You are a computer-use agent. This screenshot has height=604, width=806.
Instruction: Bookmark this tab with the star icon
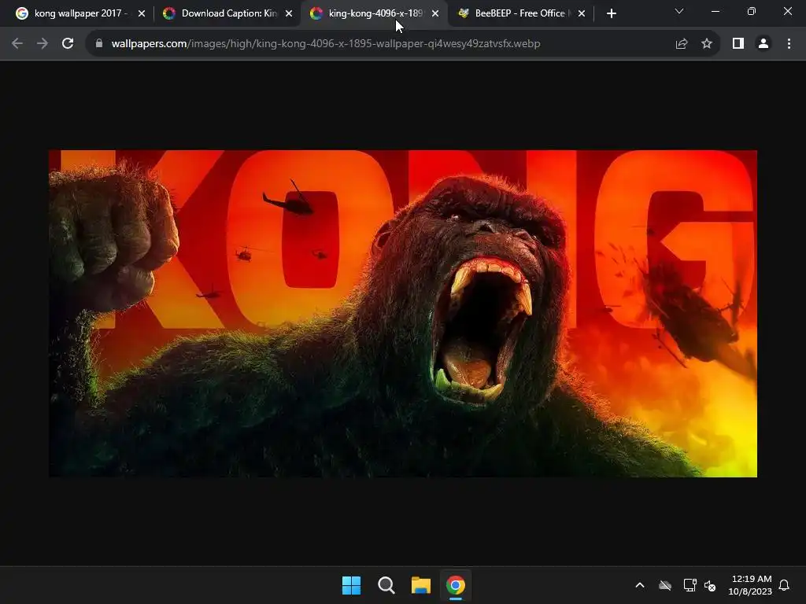[x=707, y=44]
